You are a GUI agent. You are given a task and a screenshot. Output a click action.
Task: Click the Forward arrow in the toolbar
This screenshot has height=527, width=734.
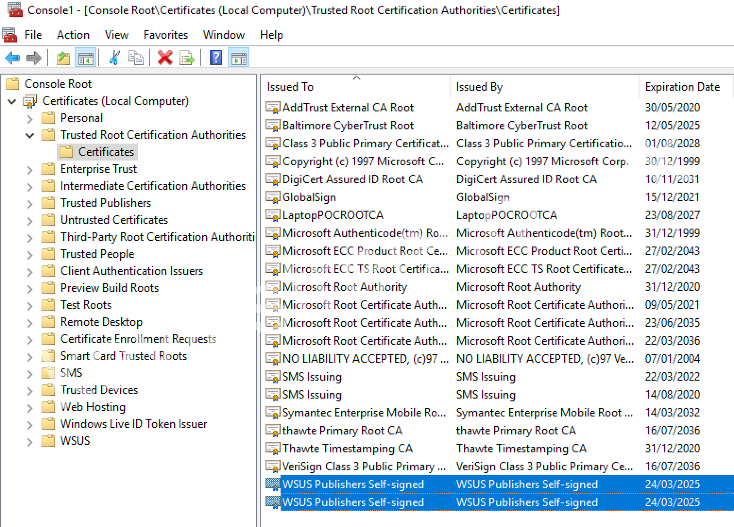pyautogui.click(x=34, y=58)
